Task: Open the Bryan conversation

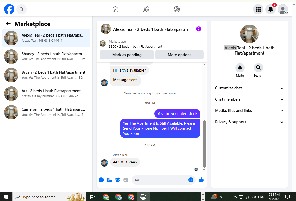Action: [x=46, y=75]
